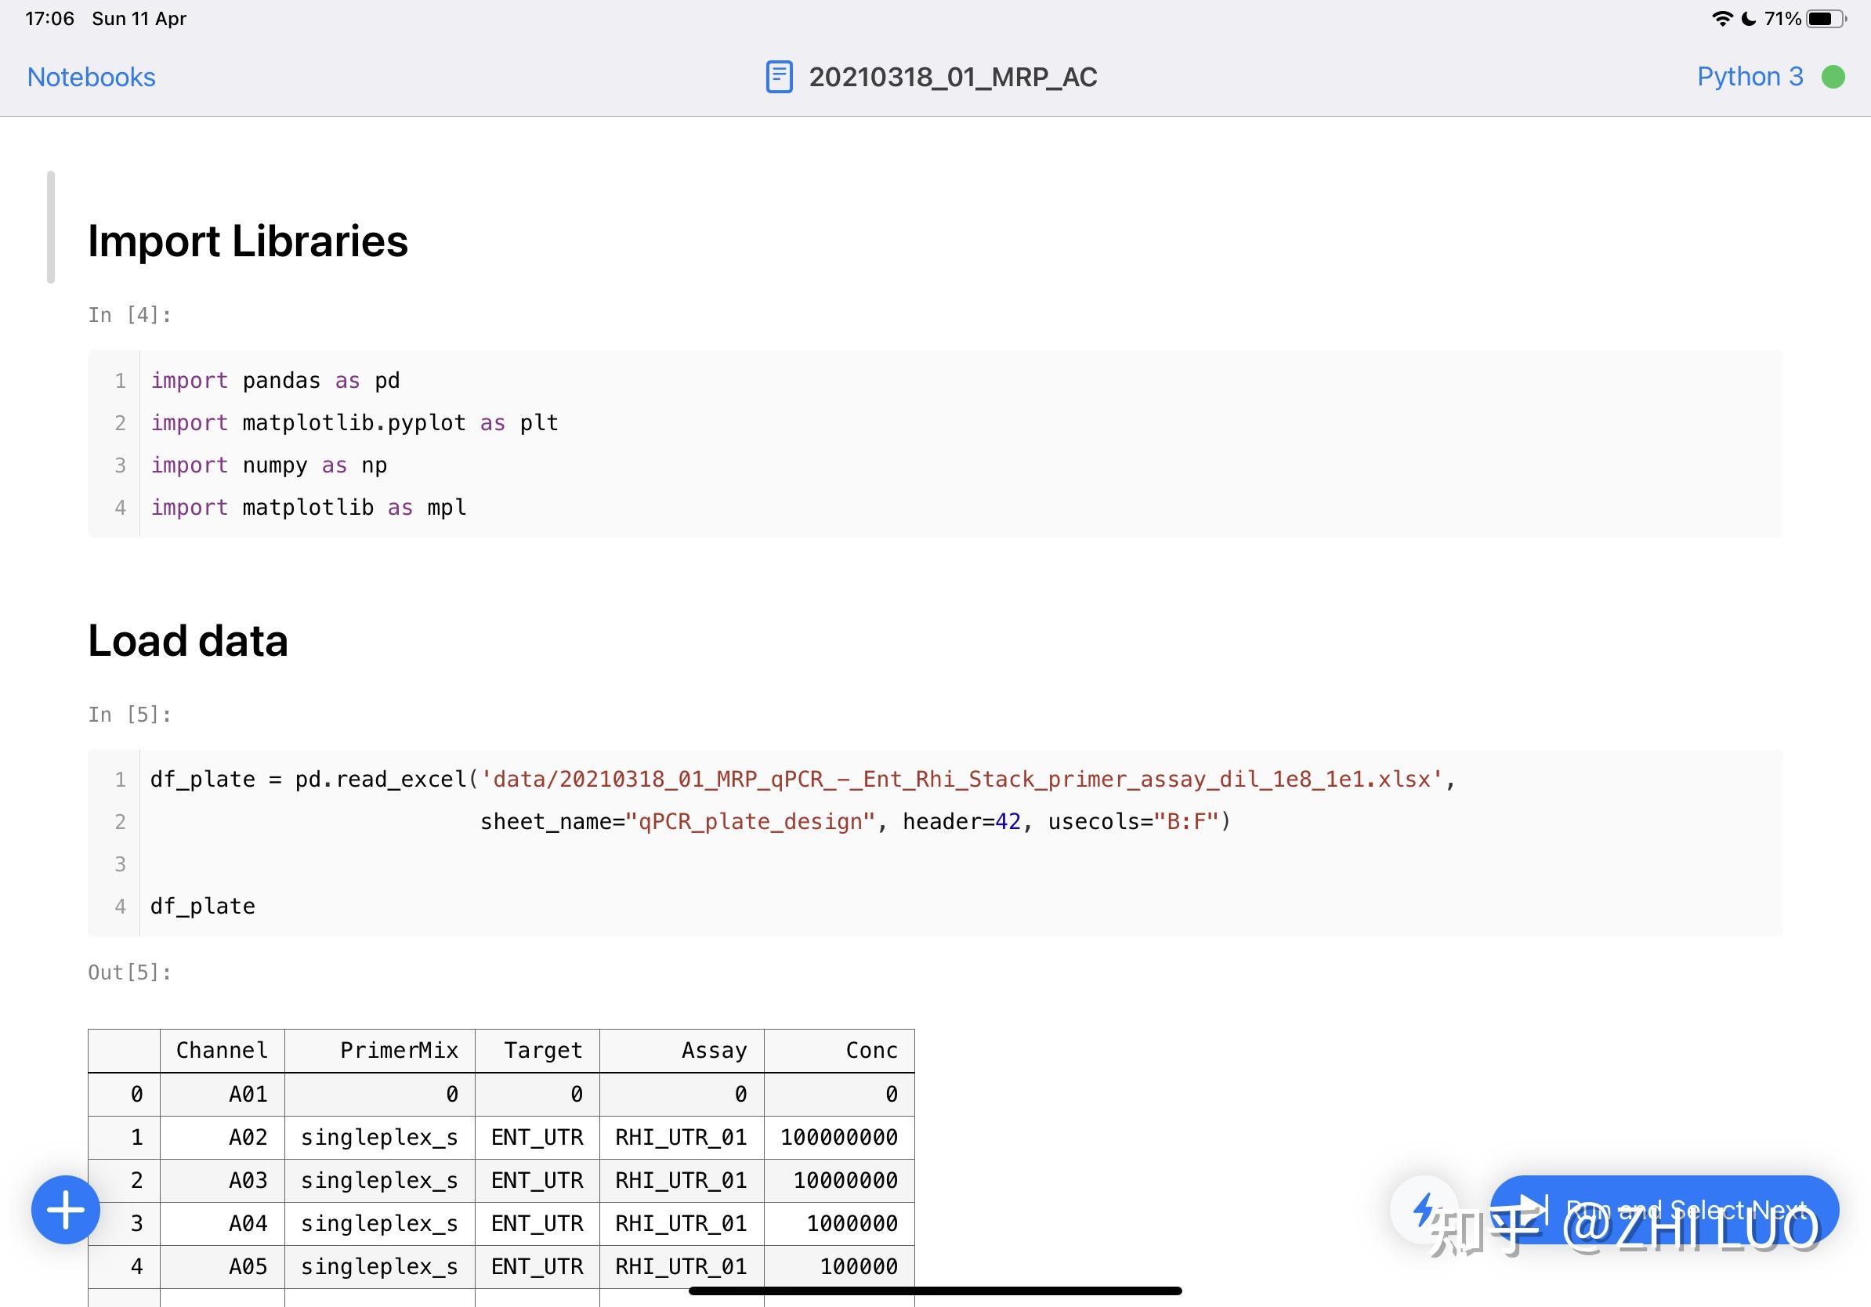Tap the blue plus add-cell button
1871x1307 pixels.
pos(65,1209)
